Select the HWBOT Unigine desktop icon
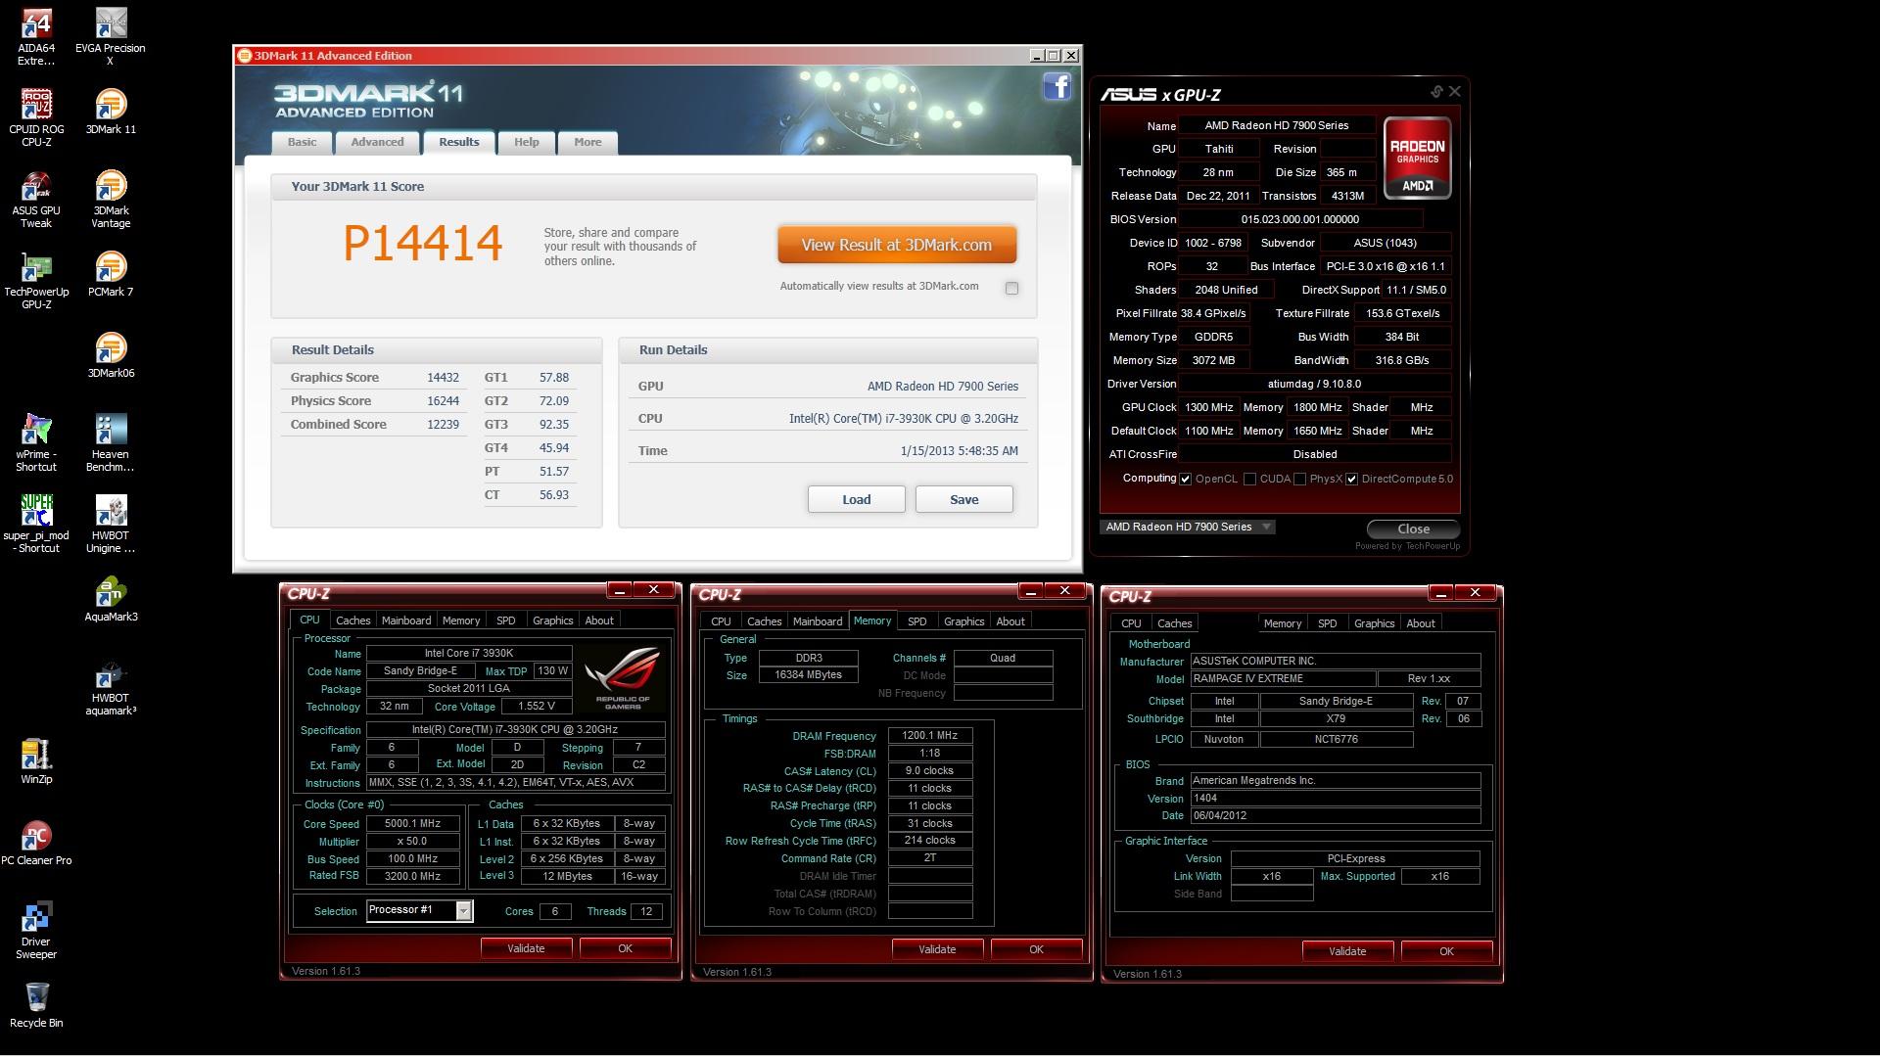Viewport: 1880px width, 1057px height. tap(110, 525)
